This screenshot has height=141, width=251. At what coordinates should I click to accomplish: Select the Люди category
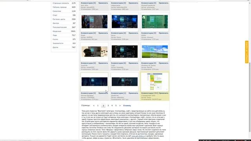(x=64, y=35)
